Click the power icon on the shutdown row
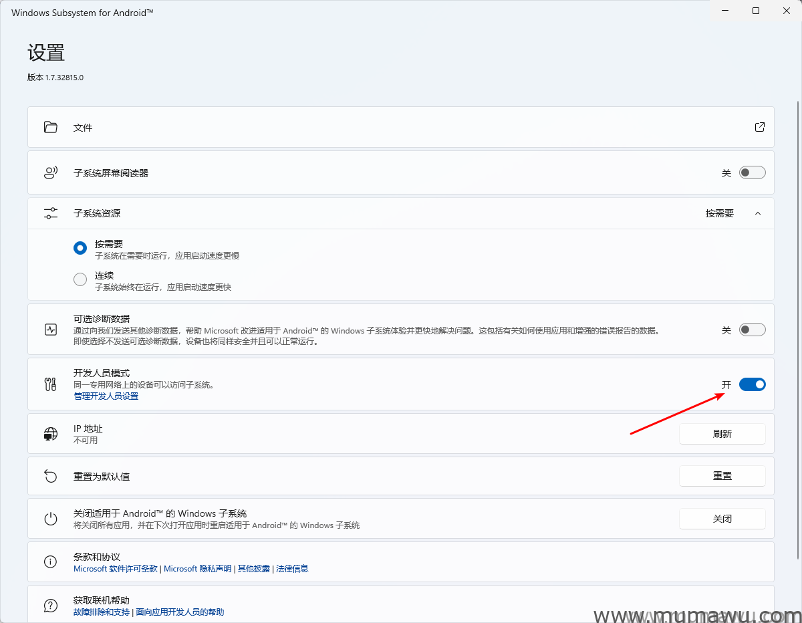The width and height of the screenshot is (802, 623). [50, 518]
